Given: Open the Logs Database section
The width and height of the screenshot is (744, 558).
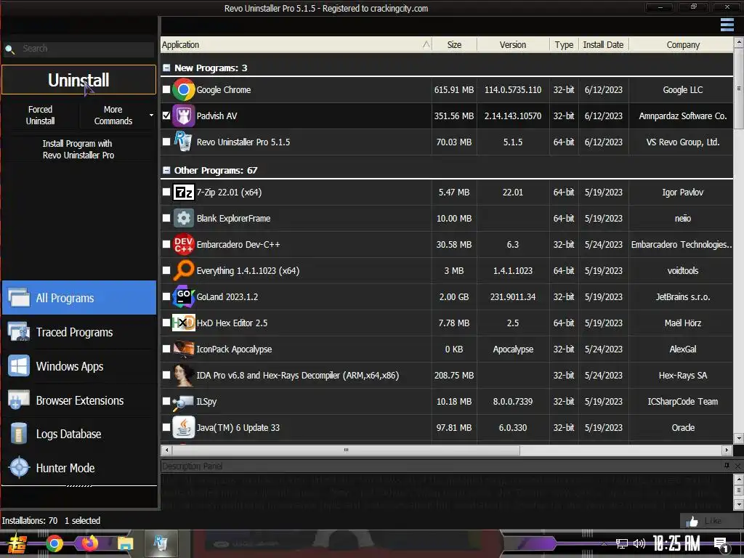Looking at the screenshot, I should click(x=79, y=434).
